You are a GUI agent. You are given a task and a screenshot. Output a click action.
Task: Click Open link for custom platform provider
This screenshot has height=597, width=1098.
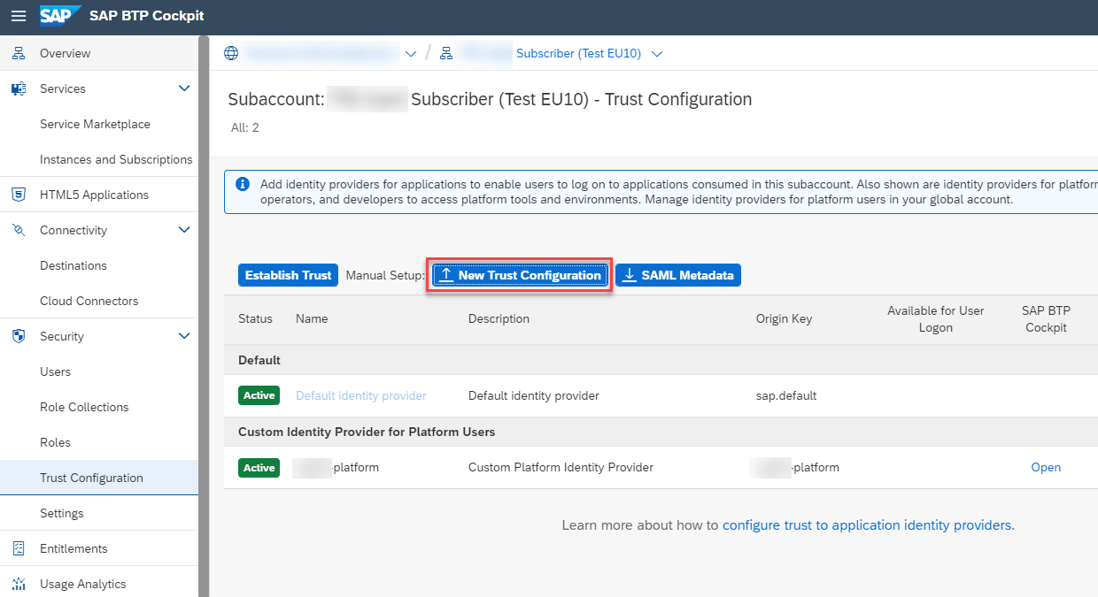(x=1046, y=467)
